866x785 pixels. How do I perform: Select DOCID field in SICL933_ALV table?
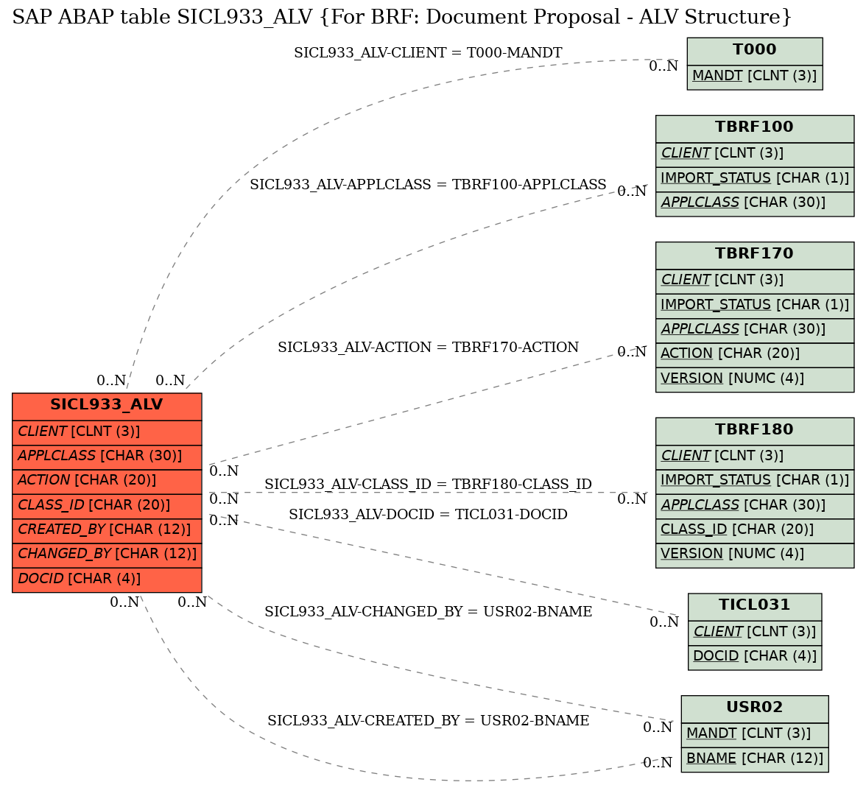[107, 580]
